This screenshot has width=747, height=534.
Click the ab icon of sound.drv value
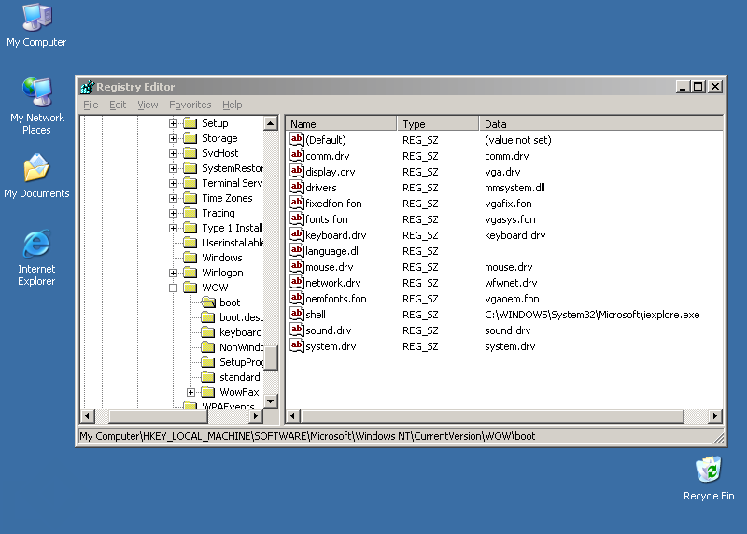pyautogui.click(x=297, y=330)
